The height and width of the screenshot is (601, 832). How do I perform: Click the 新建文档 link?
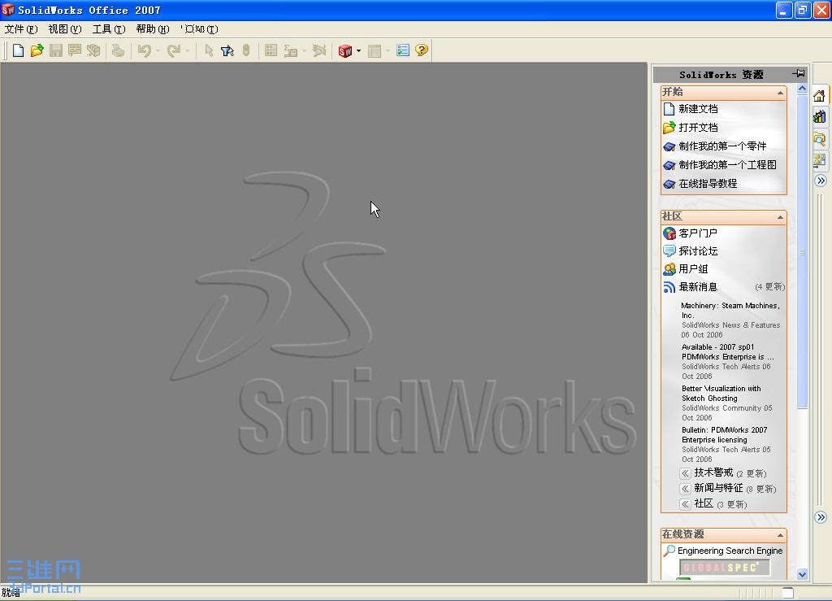698,109
